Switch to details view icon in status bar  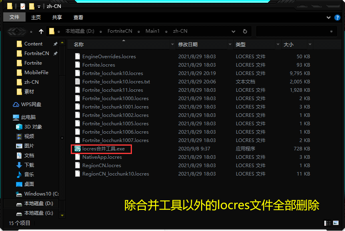click(x=327, y=223)
